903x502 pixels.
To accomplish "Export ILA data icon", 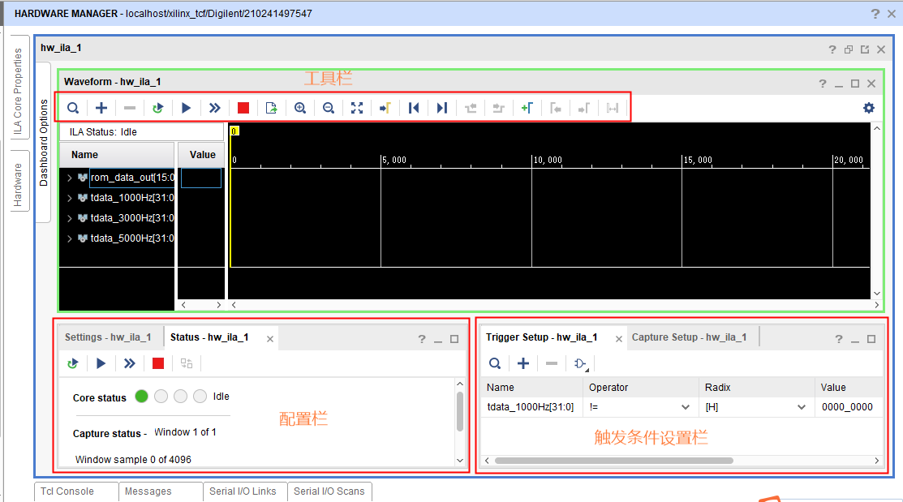I will point(271,108).
